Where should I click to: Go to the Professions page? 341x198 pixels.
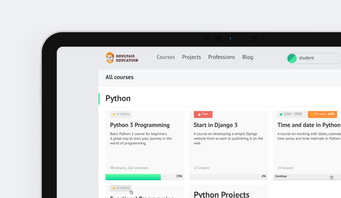pyautogui.click(x=221, y=57)
